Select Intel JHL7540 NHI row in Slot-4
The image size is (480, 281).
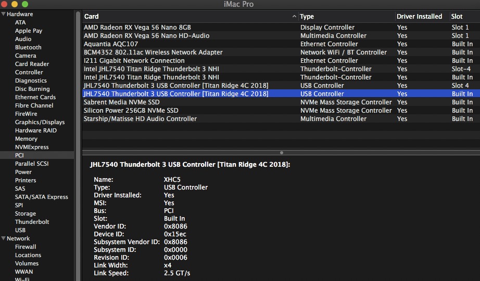click(x=281, y=69)
